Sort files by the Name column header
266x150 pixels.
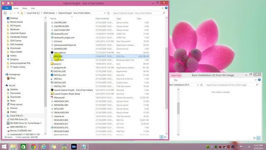(53, 18)
